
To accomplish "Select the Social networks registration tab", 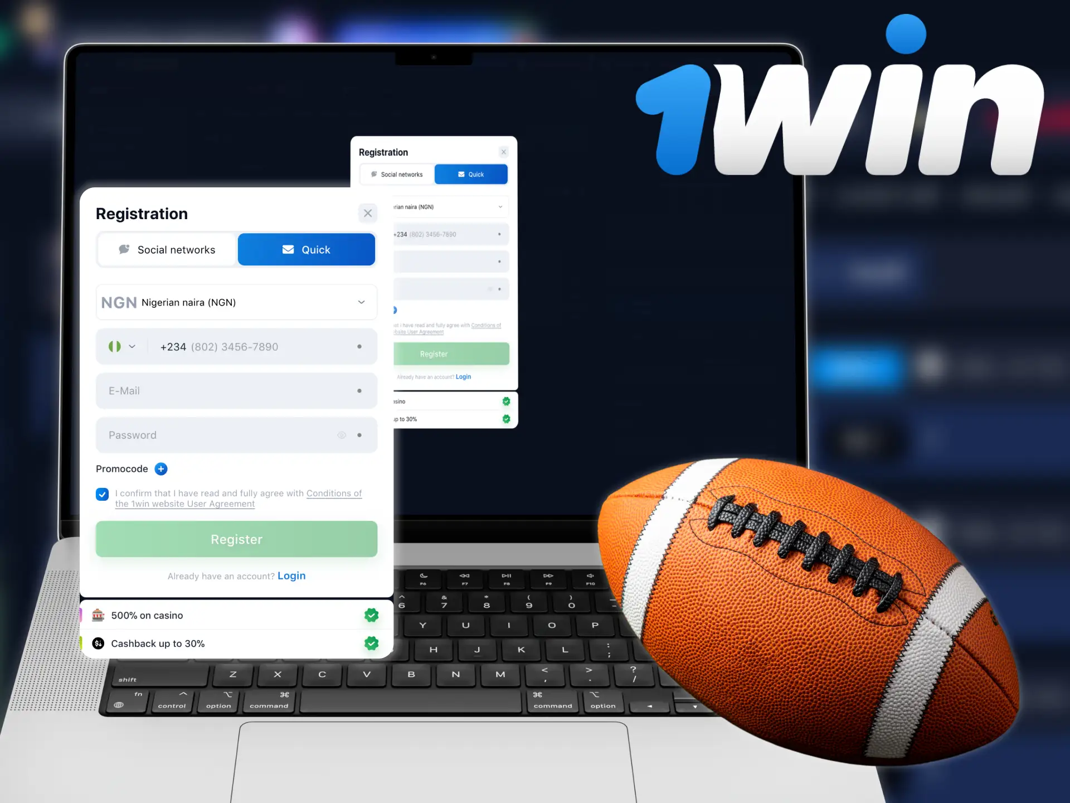I will point(167,249).
